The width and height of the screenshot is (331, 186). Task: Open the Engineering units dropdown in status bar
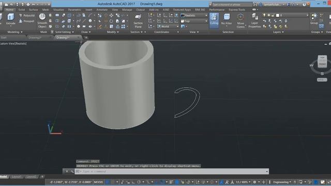(x=282, y=182)
